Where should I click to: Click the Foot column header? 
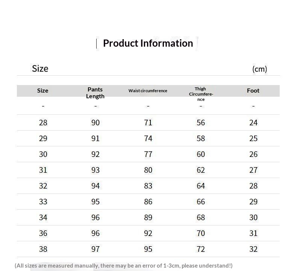[x=253, y=91]
